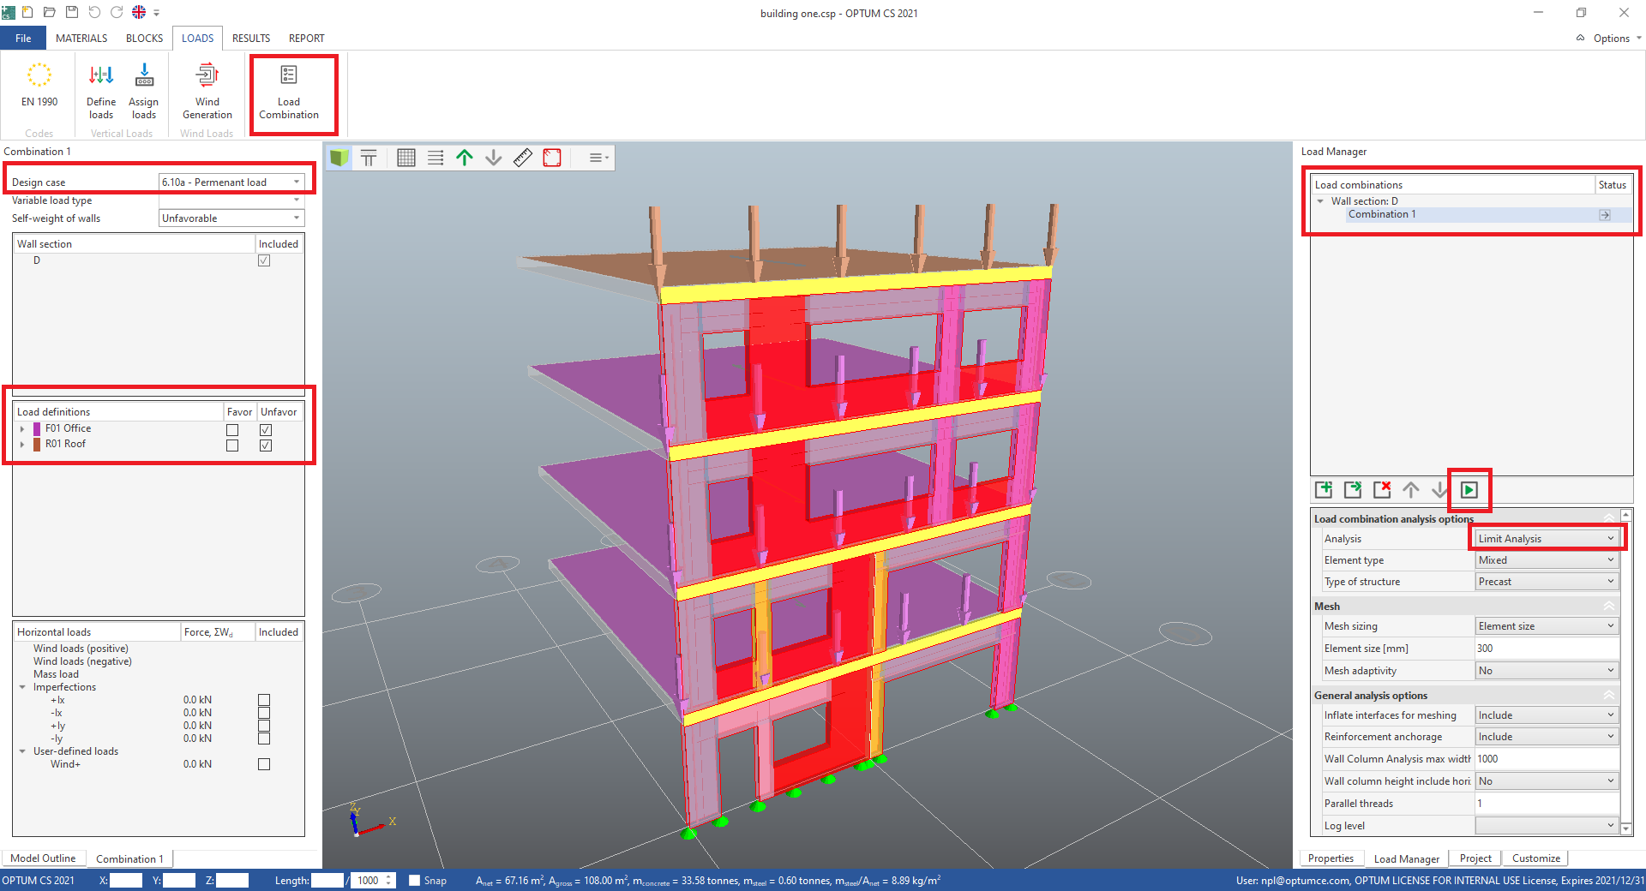Delete the selected load combination

coord(1381,490)
